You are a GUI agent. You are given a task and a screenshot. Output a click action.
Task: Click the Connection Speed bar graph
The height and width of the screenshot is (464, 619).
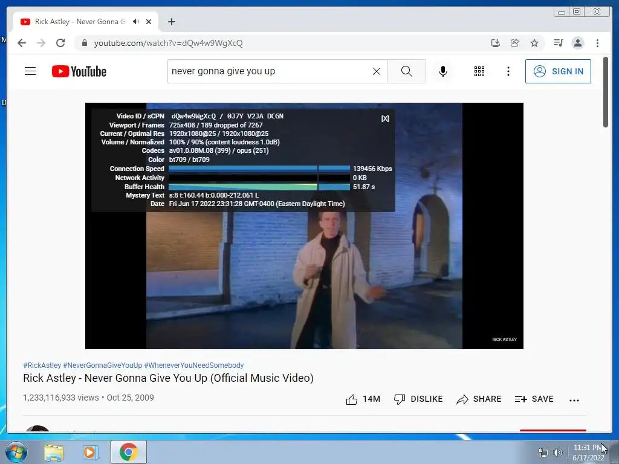[259, 169]
